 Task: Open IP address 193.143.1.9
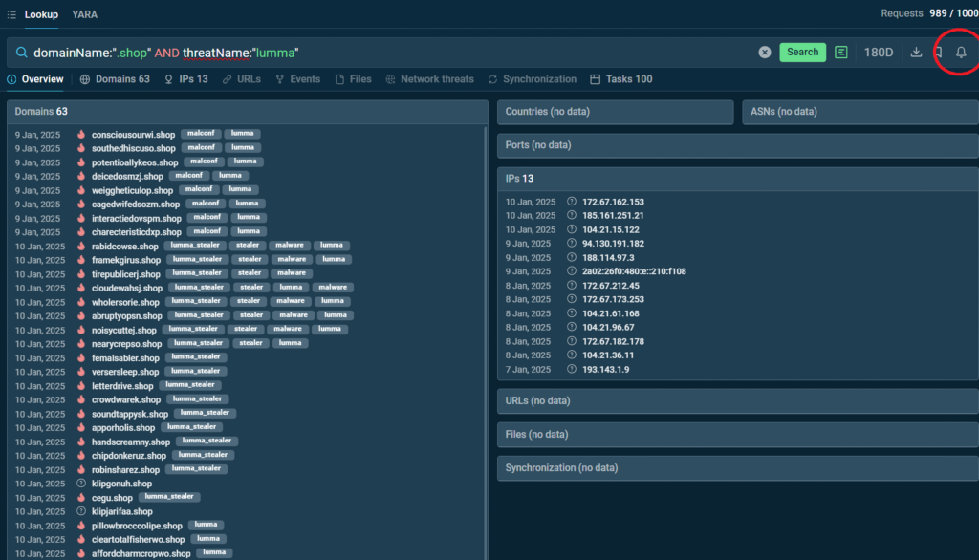click(605, 369)
